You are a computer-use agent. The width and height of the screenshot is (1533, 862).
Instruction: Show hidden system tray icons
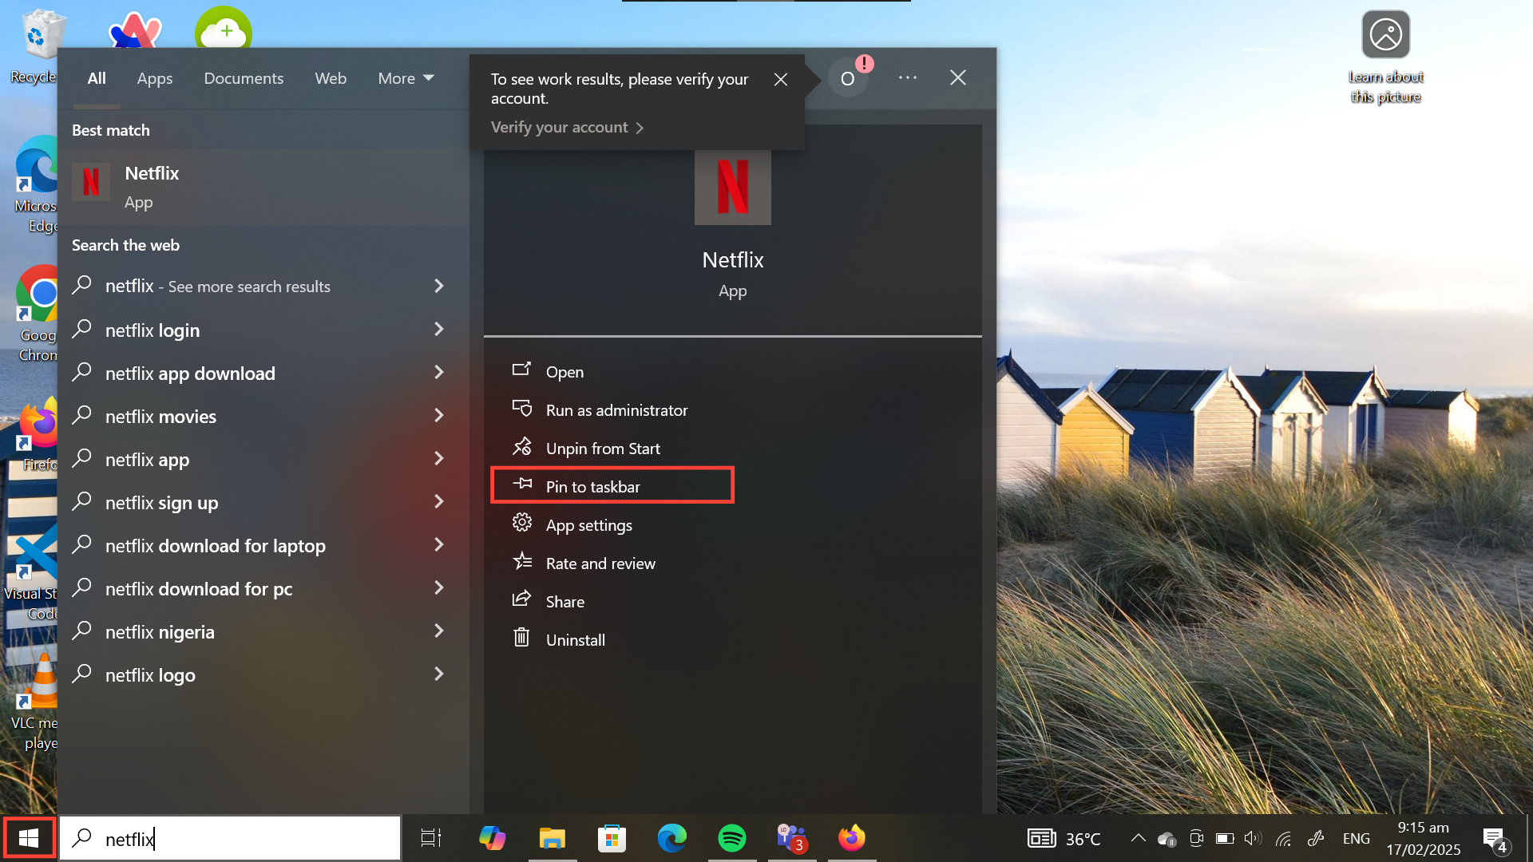1139,838
